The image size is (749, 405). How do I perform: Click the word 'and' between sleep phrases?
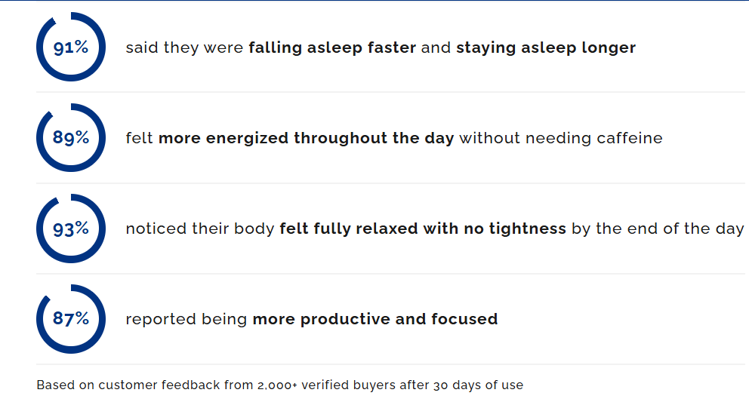coord(436,48)
